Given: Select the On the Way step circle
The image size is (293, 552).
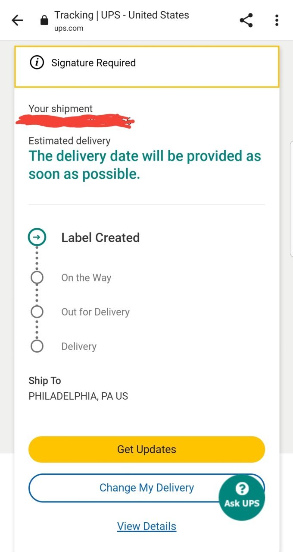Looking at the screenshot, I should [37, 278].
